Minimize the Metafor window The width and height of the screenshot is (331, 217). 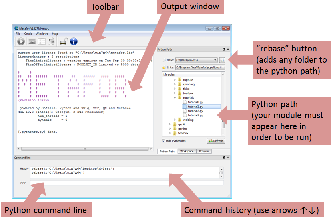coord(209,28)
